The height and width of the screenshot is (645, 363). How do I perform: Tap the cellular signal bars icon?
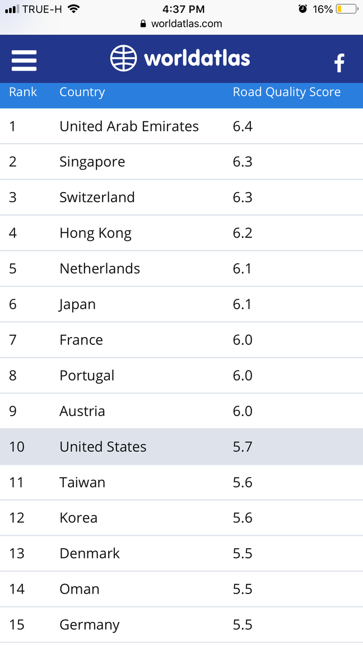pos(12,9)
